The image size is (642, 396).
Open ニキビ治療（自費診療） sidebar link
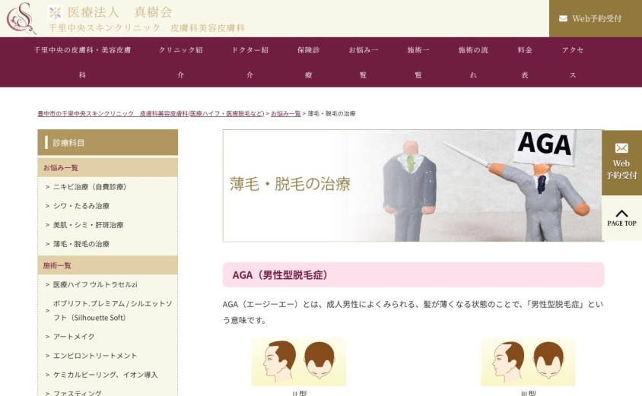(x=90, y=187)
